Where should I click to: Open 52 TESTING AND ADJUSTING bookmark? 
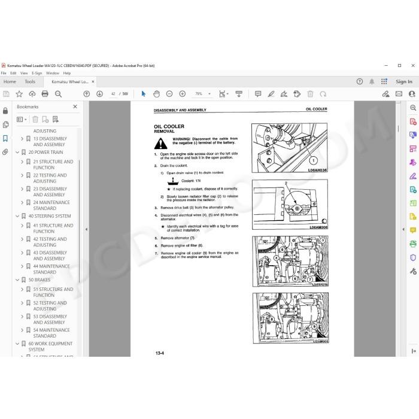[x=50, y=306]
